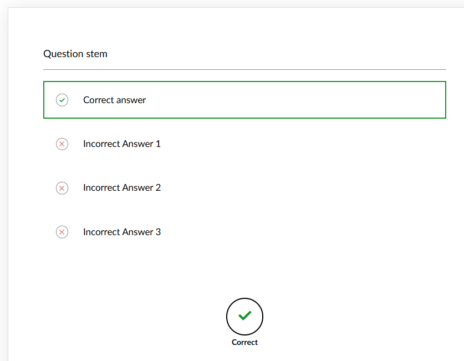Click the green check icon beside Correct answer
This screenshot has height=361, width=464.
click(x=62, y=100)
